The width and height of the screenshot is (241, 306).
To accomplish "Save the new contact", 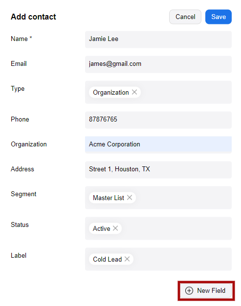I will [219, 17].
